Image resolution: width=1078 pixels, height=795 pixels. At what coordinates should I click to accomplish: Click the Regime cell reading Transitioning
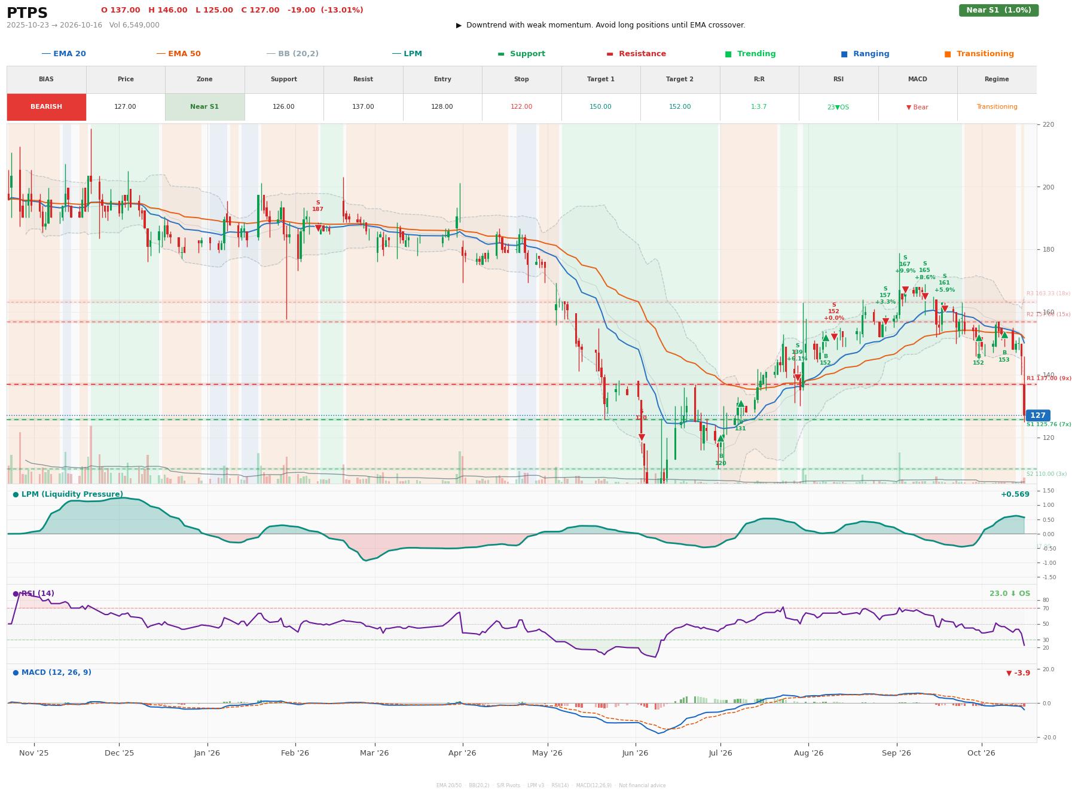tap(997, 107)
